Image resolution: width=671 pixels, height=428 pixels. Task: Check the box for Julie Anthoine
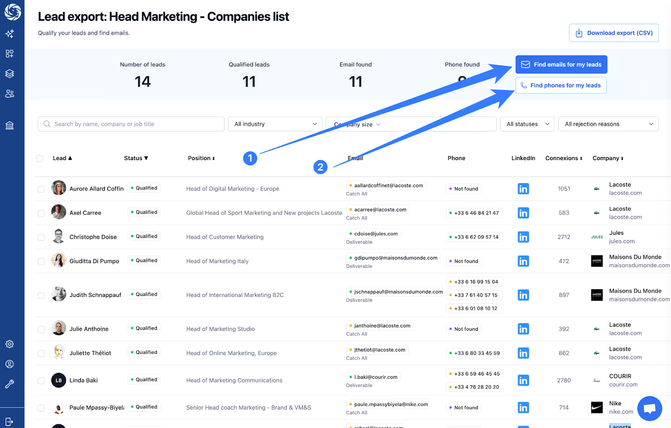click(41, 329)
